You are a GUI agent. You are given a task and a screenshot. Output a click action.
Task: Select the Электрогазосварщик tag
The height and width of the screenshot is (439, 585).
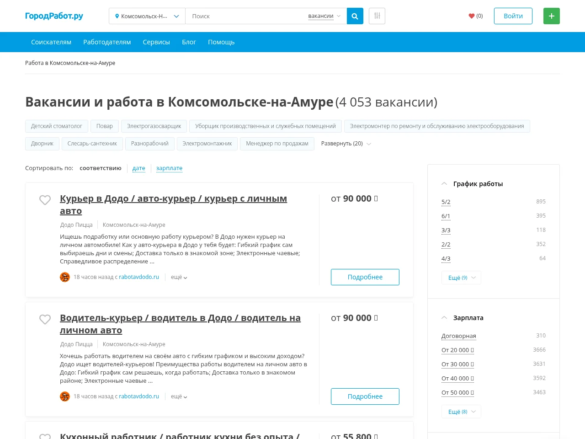[x=154, y=126]
